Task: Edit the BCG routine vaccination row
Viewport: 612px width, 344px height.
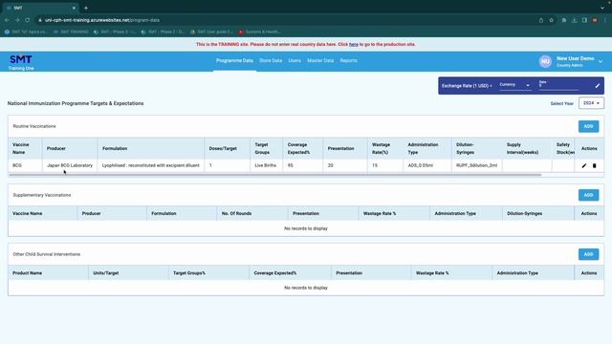Action: click(584, 165)
